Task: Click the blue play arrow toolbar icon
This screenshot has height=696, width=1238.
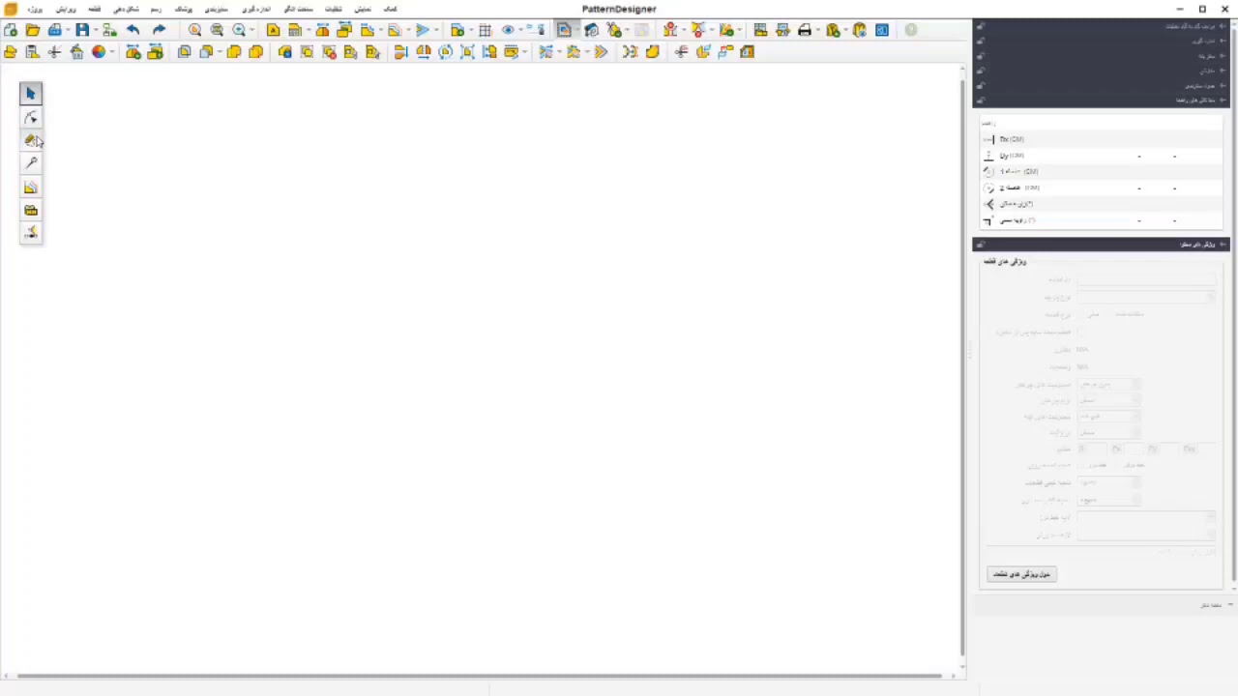Action: tap(423, 30)
